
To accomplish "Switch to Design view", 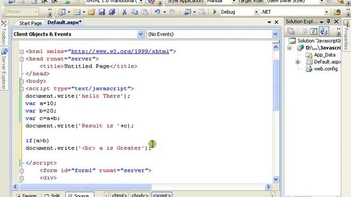I will 26,195.
